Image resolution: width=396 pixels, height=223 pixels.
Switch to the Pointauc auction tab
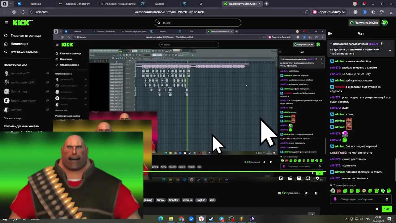pyautogui.click(x=119, y=4)
